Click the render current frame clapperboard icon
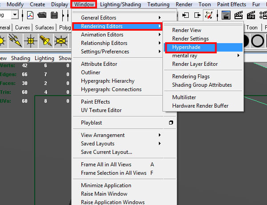267x205 pixels. [x=239, y=15]
